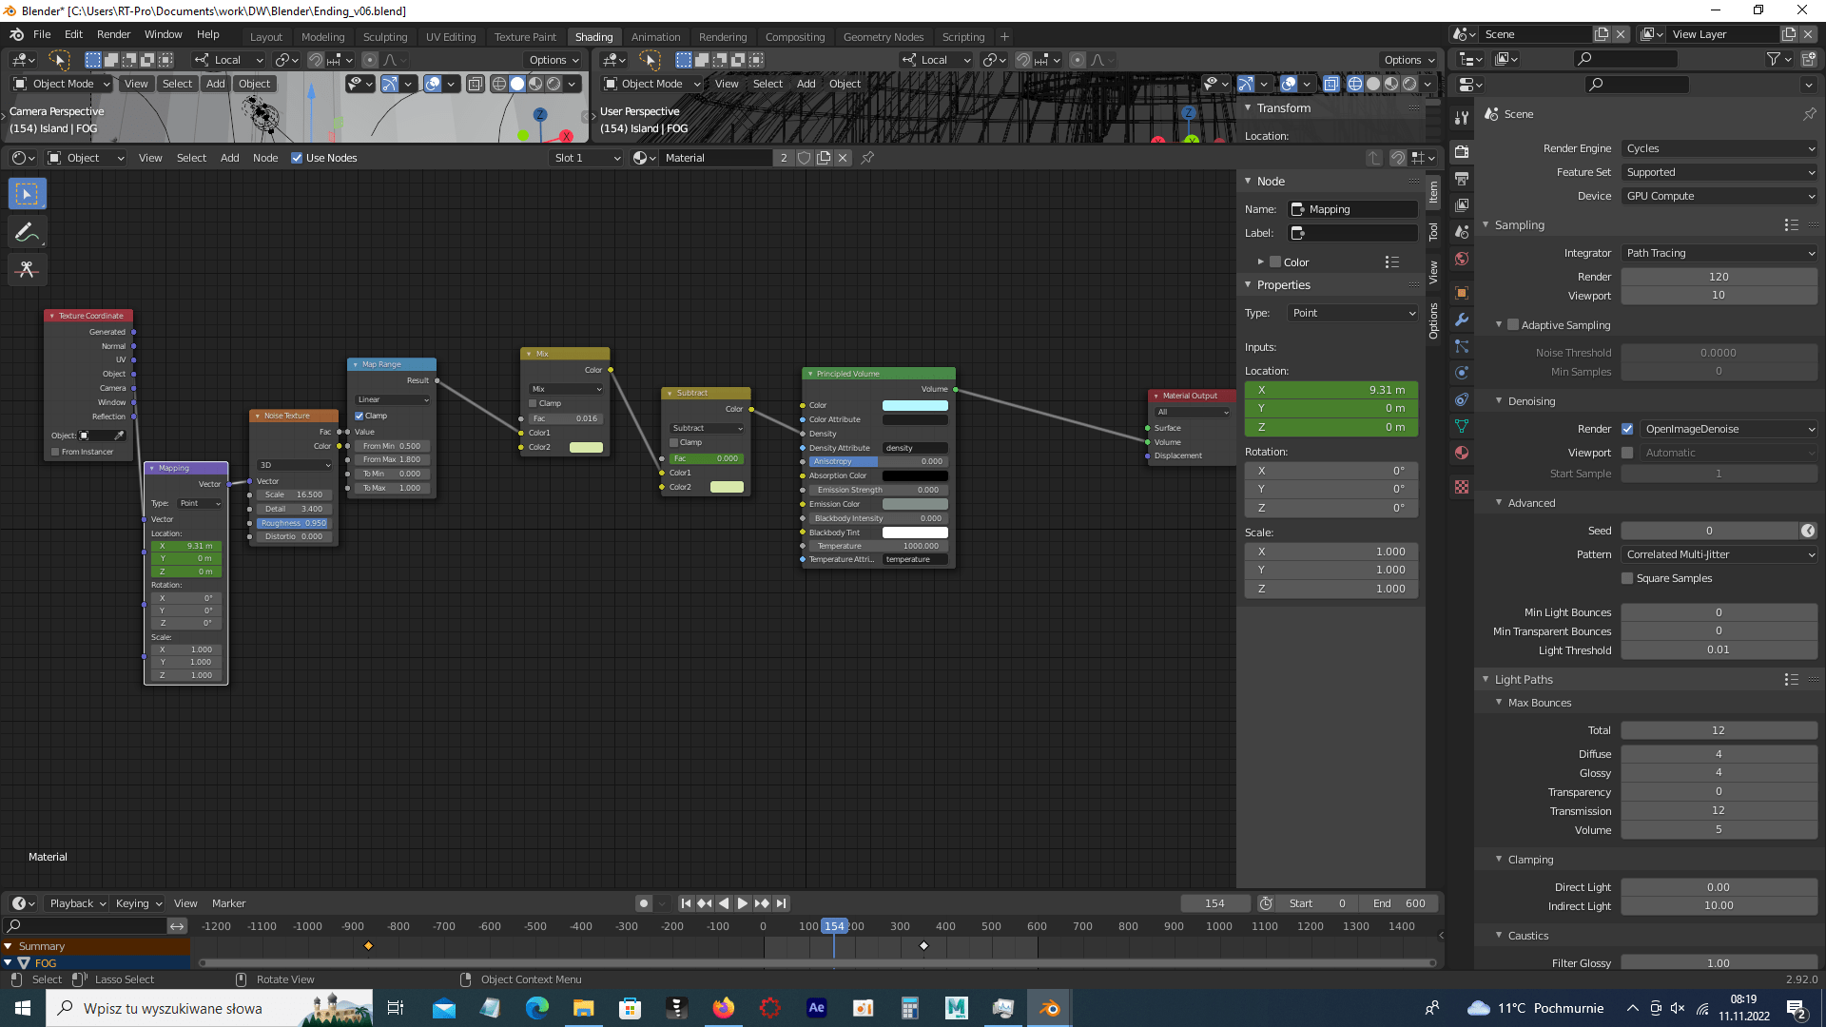Open After Effects from the taskbar

tap(817, 1008)
